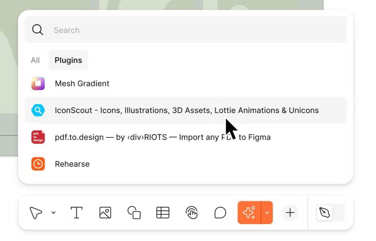Run the IconScout plugin entry

click(186, 111)
